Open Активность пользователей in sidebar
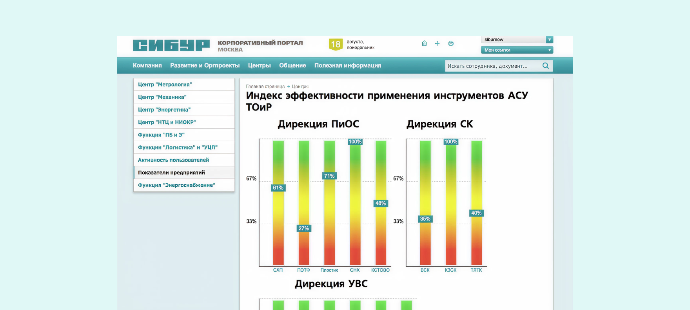Screen dimensions: 690x310 pyautogui.click(x=184, y=160)
